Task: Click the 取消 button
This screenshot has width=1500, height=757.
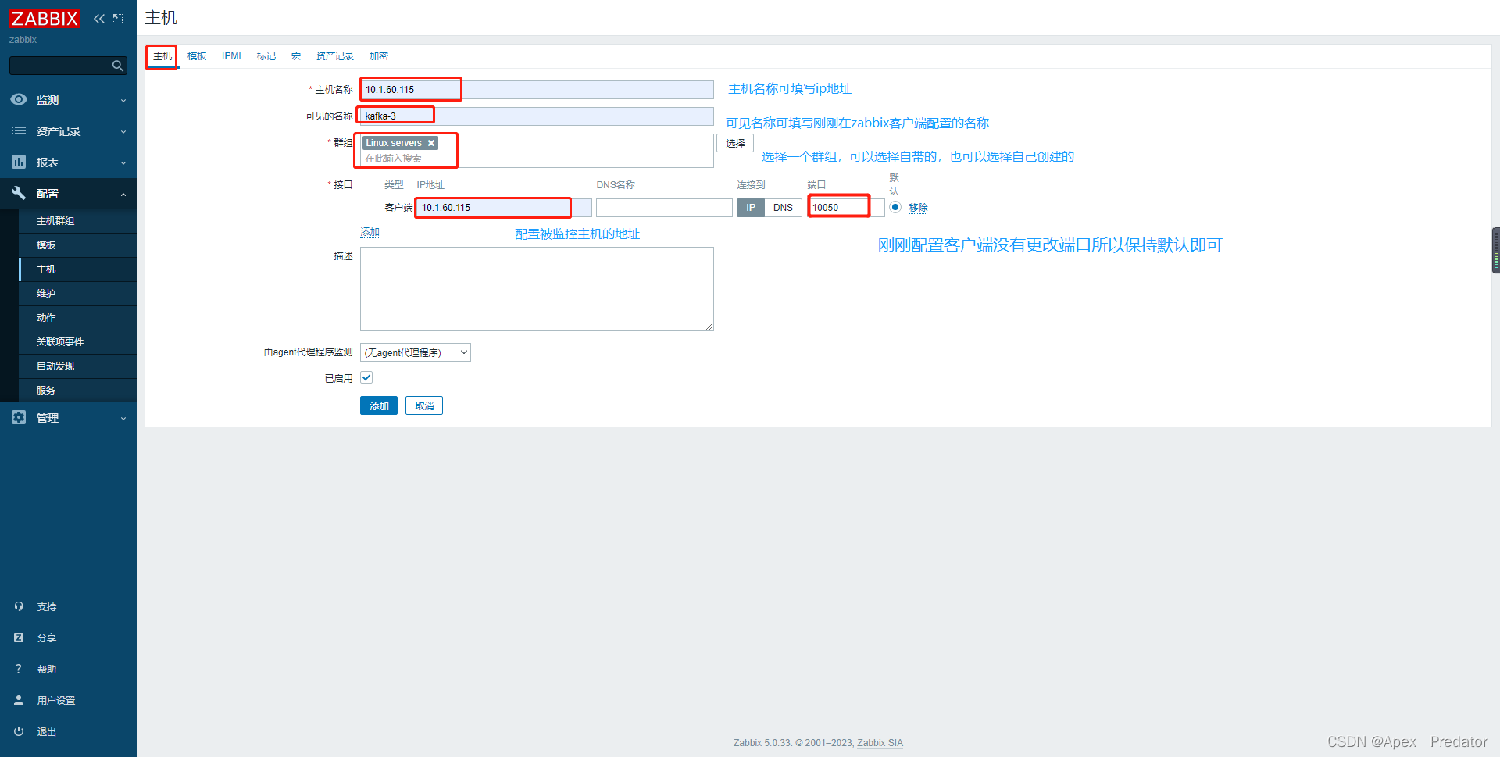Action: click(x=424, y=405)
